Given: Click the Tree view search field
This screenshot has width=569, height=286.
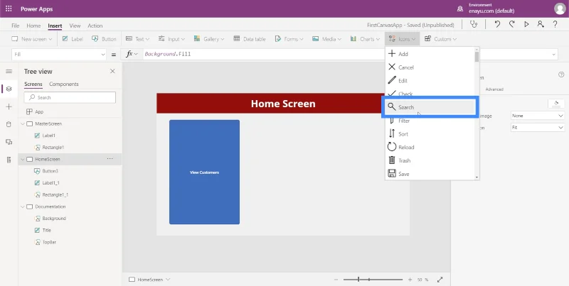Looking at the screenshot, I should coord(70,97).
